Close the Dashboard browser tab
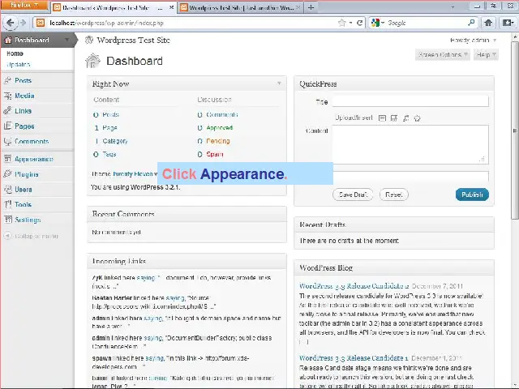This screenshot has width=519, height=389. click(x=171, y=7)
